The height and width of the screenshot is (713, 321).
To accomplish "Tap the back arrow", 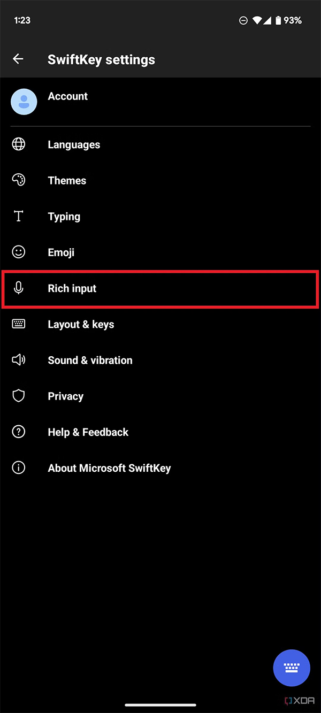I will point(18,59).
